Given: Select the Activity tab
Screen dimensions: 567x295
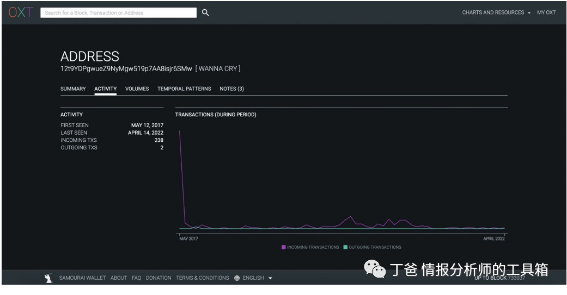Looking at the screenshot, I should (x=105, y=89).
